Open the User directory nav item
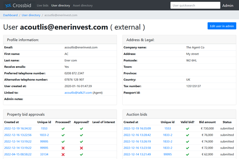This screenshot has width=239, height=159. [60, 6]
